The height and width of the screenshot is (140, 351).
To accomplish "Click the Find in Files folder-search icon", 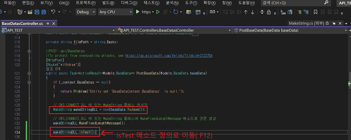I will point(189,12).
